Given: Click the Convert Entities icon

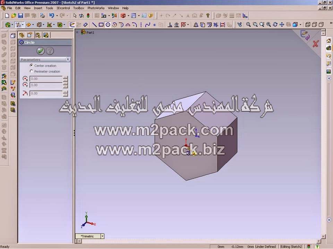Looking at the screenshot, I should click(203, 25).
